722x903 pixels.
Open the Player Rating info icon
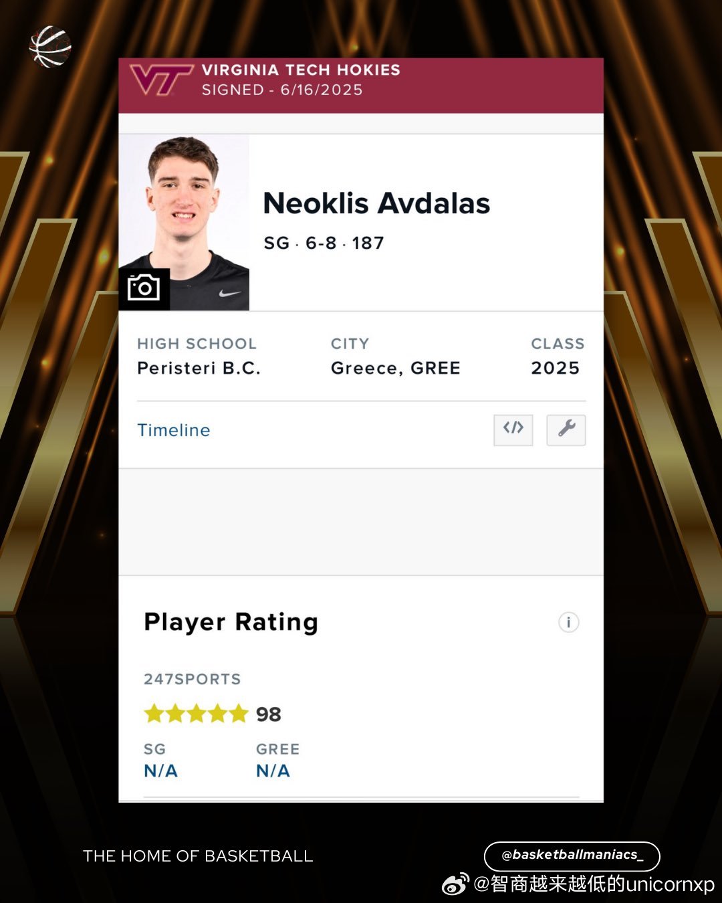click(568, 622)
